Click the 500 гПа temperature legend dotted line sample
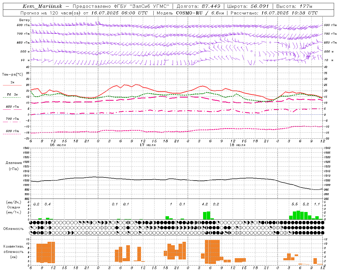Screen dimensions: 338x270 12,134
